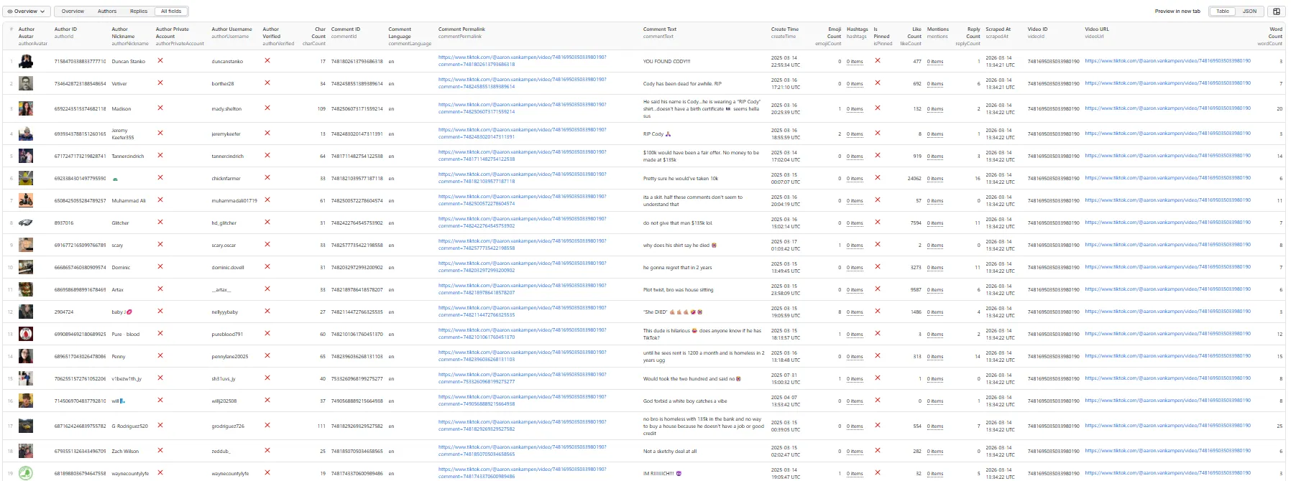The image size is (1291, 481).
Task: Click Author Verified X mark for scary.oscar
Action: [267, 244]
